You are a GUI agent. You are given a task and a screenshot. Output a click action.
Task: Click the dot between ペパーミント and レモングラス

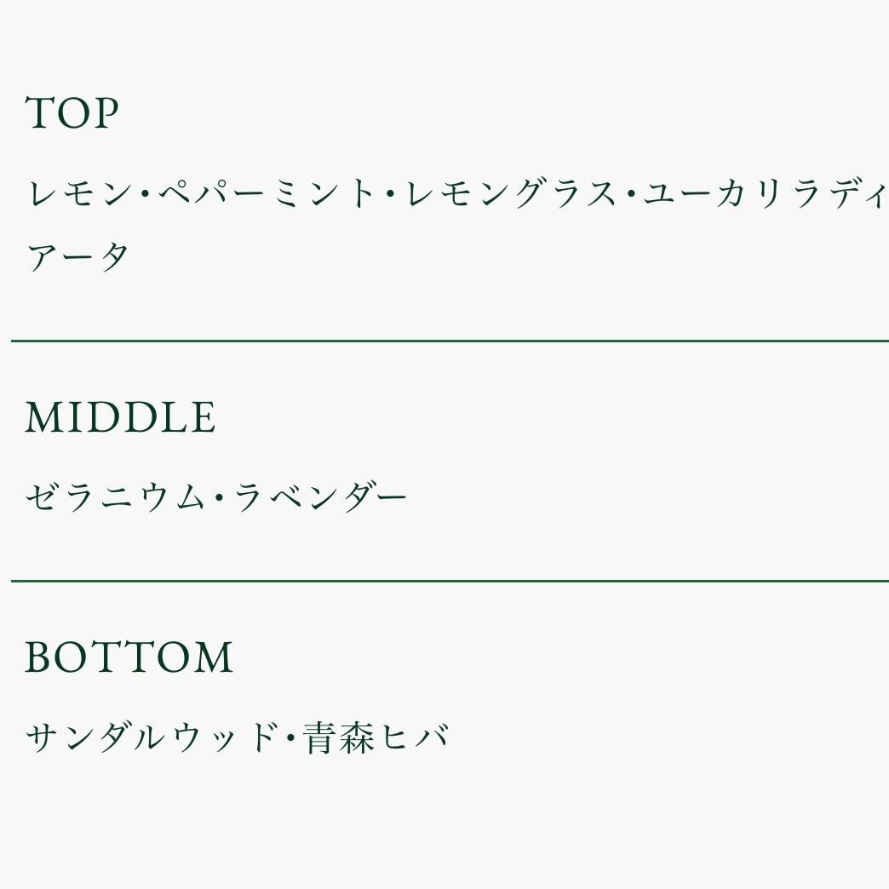click(390, 196)
